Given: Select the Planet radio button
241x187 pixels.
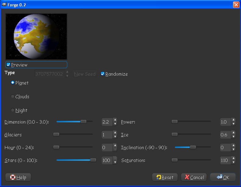Looking at the screenshot, I should [13, 83].
